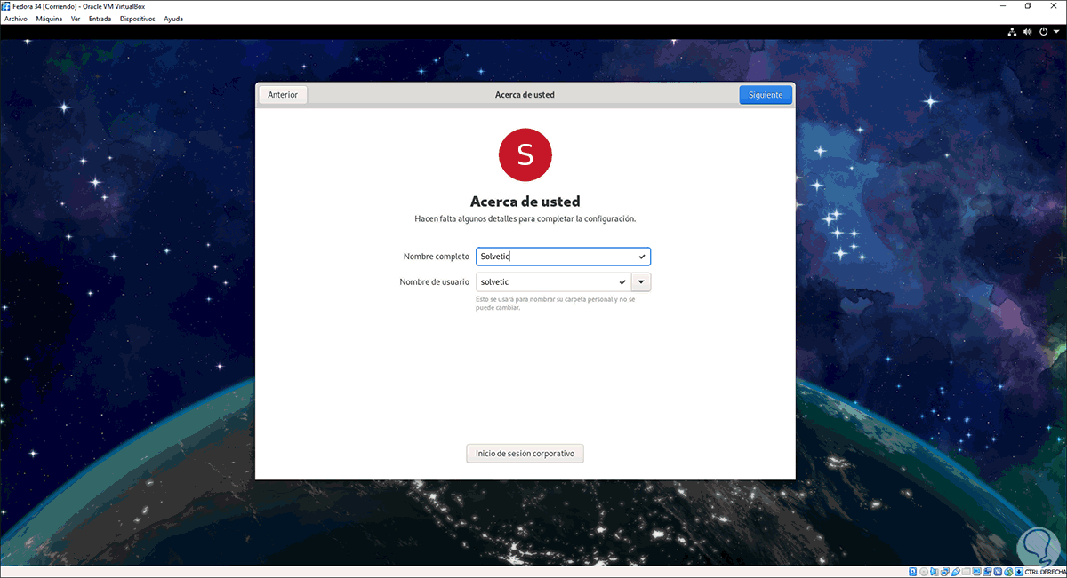Click Inicio de sesión corporativo button

[525, 454]
